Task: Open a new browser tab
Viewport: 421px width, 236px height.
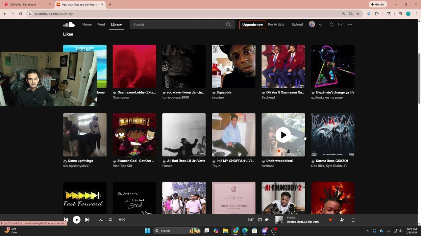Action: pos(110,5)
